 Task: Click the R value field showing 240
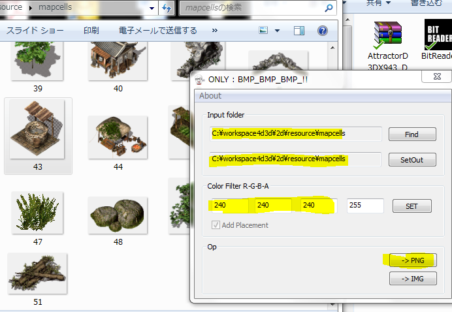pos(230,206)
